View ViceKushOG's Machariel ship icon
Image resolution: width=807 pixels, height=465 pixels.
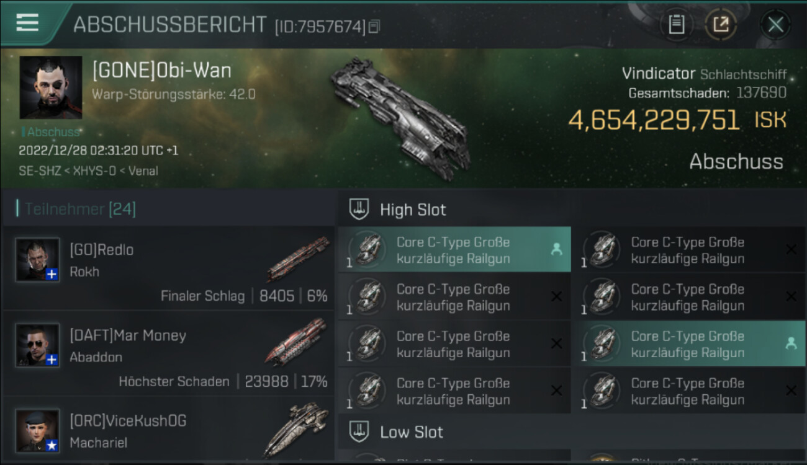pos(296,430)
